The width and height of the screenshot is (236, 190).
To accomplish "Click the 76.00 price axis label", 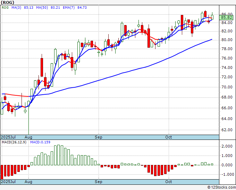I will 227,58.
